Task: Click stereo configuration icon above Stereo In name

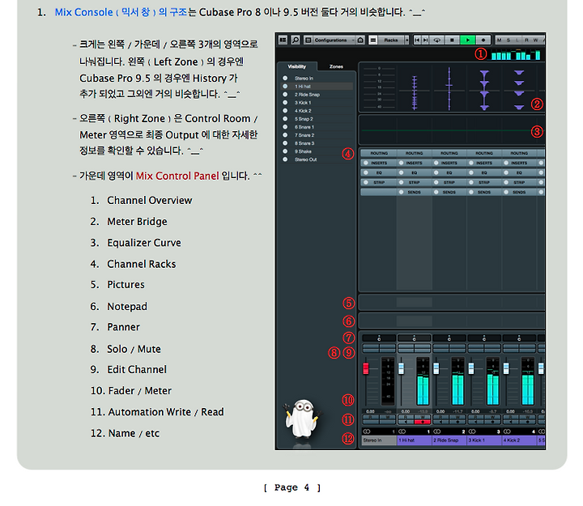Action: tap(367, 432)
